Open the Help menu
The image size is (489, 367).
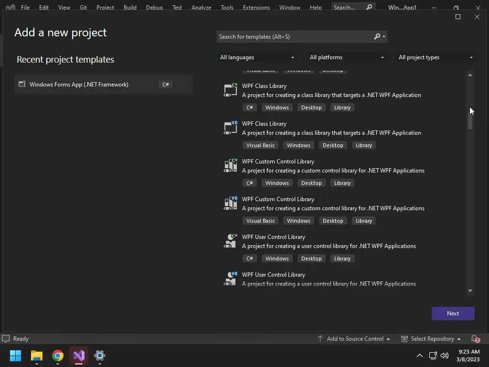(x=316, y=7)
